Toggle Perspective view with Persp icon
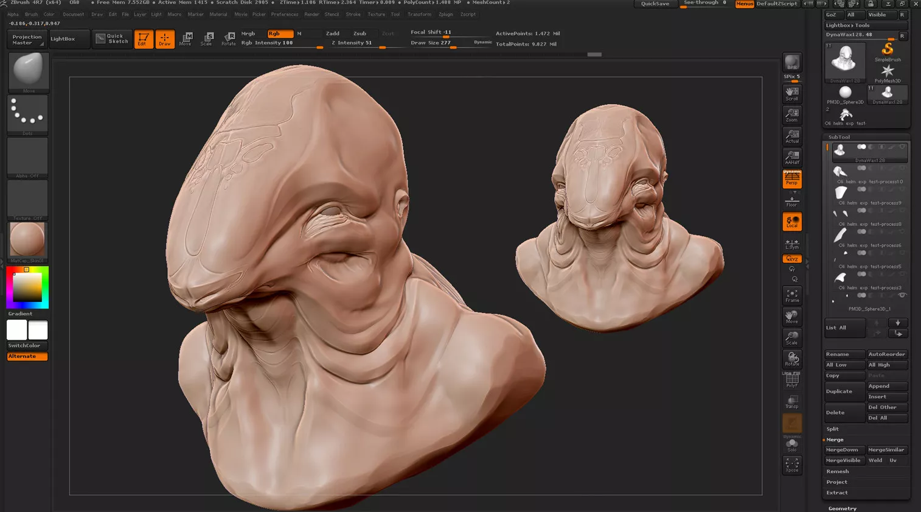 [791, 179]
